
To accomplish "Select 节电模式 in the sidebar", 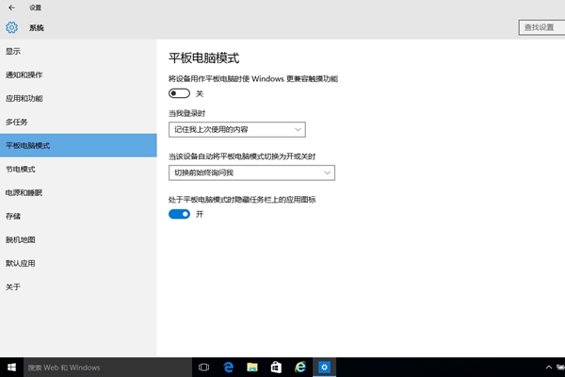I will [78, 170].
